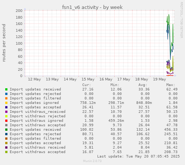Click the 'Export withdraws received' legend label
Screen dimensions: 185x165
[x=38, y=147]
